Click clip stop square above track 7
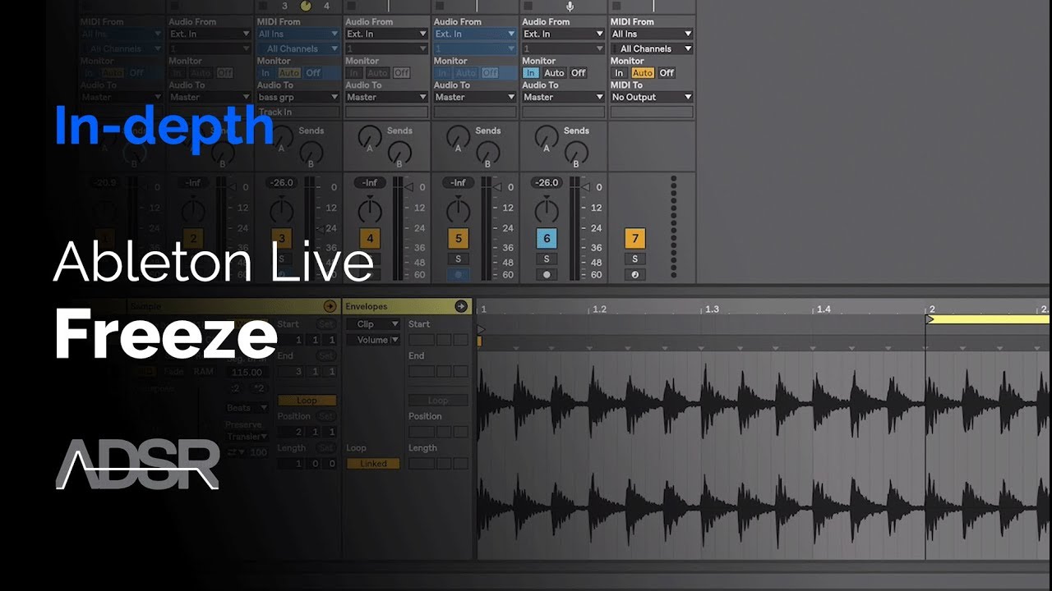The width and height of the screenshot is (1052, 591). click(616, 6)
